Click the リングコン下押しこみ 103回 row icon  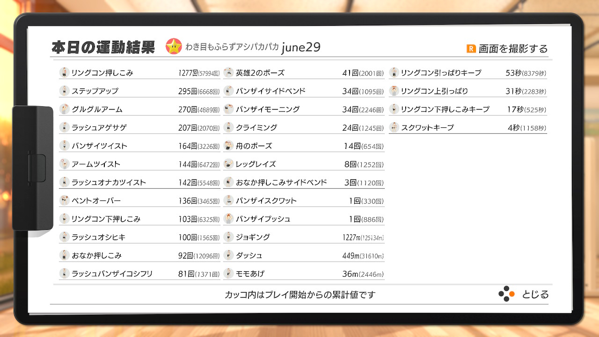click(65, 219)
